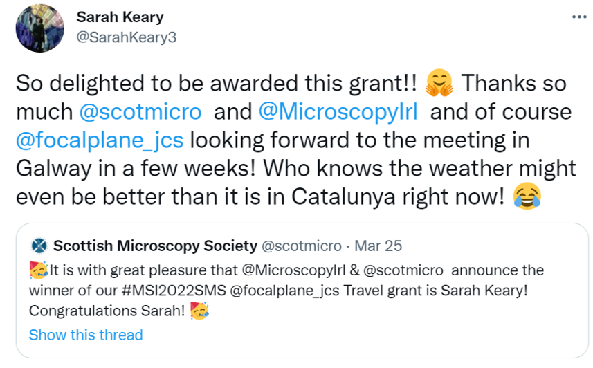Open the Mar 25 timestamp
The image size is (593, 368).
[x=378, y=246]
